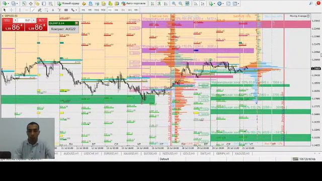Open the EURUSD,H1 chart tab
Viewport: 322px width, 181px height.
click(111, 153)
